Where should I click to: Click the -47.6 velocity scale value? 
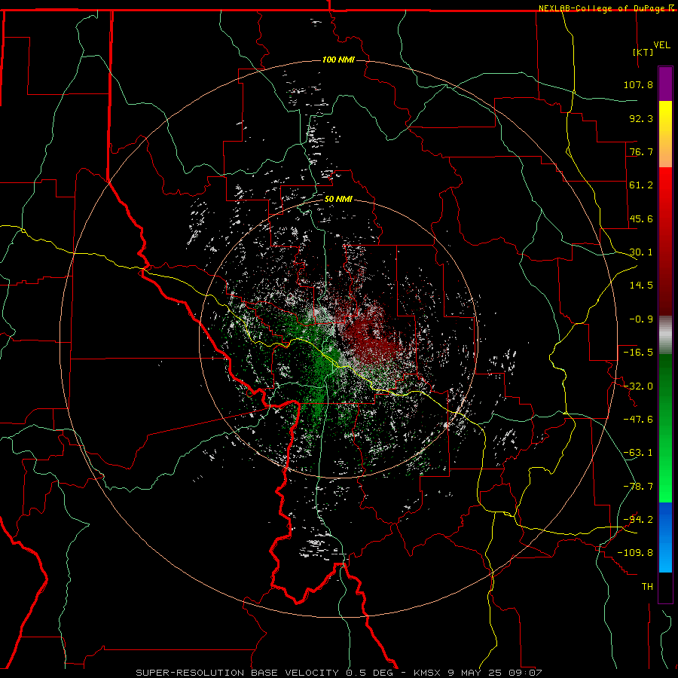click(x=638, y=419)
